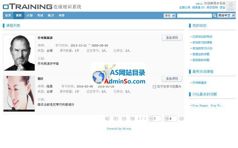Jump to the last page
The width and height of the screenshot is (238, 148).
(132, 119)
